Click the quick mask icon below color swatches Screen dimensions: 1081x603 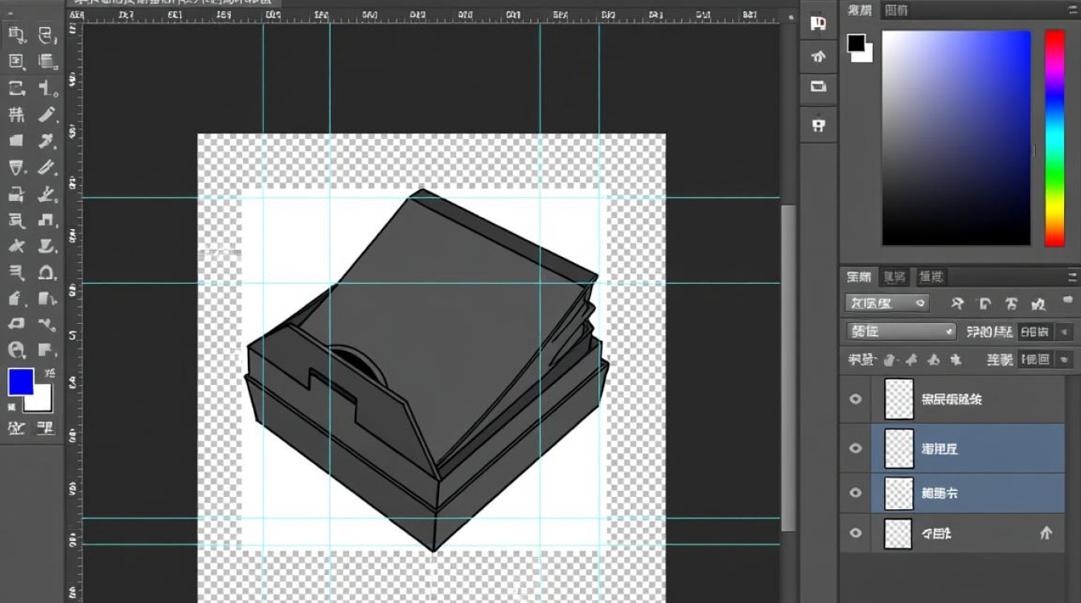click(16, 428)
